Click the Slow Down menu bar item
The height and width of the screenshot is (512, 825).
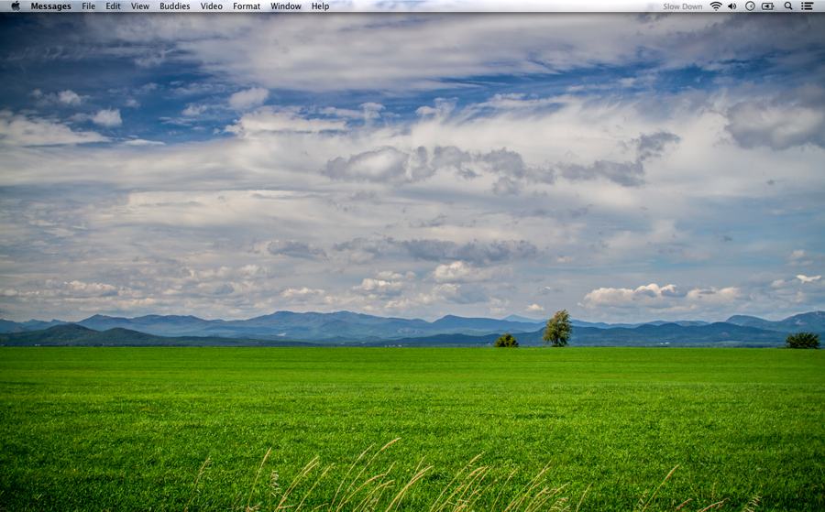pos(682,6)
